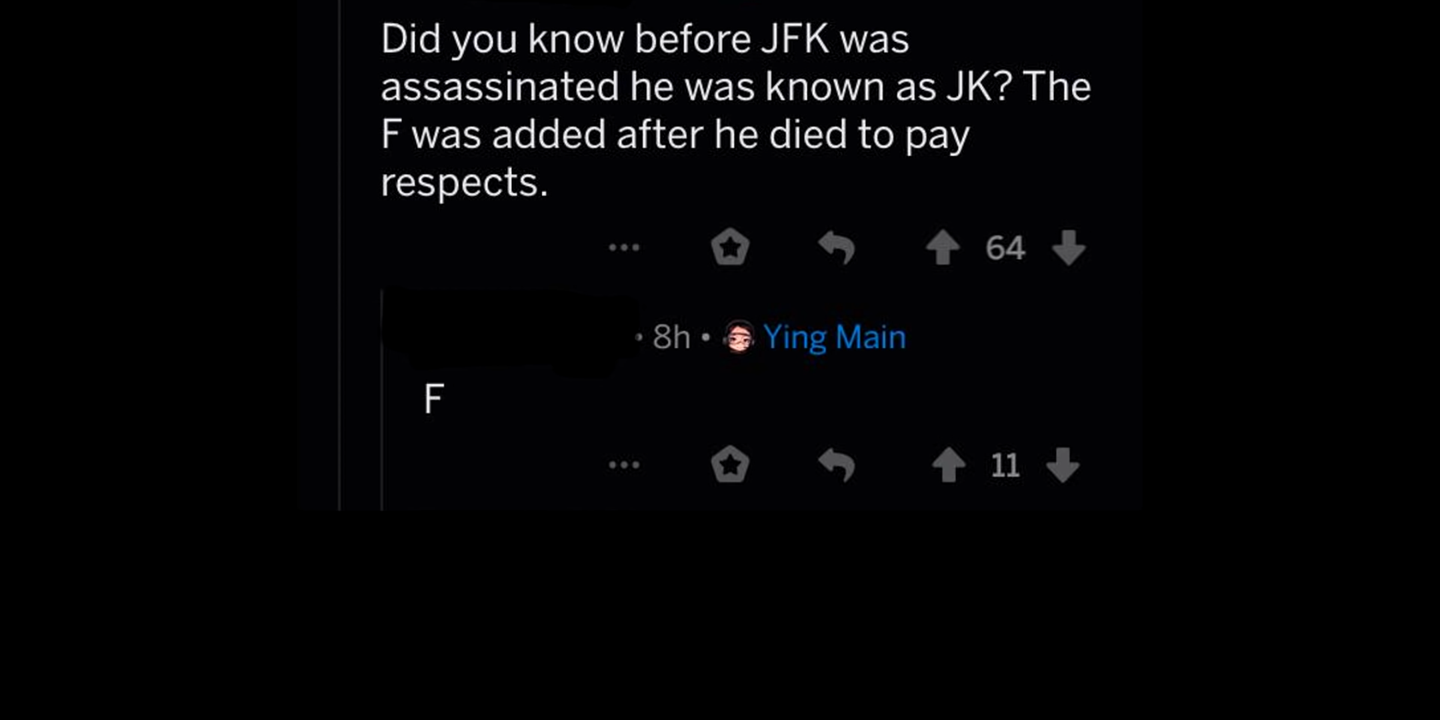The height and width of the screenshot is (720, 1440).
Task: Downvote the "F" reply with 11 points
Action: click(1063, 464)
